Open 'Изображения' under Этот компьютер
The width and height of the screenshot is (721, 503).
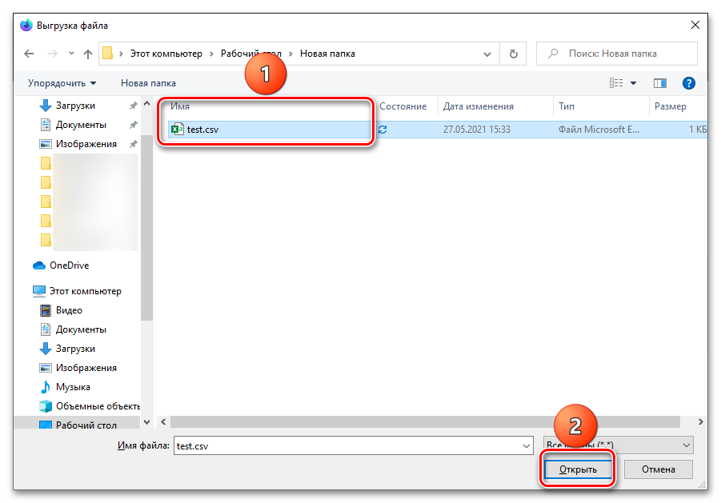(x=86, y=368)
